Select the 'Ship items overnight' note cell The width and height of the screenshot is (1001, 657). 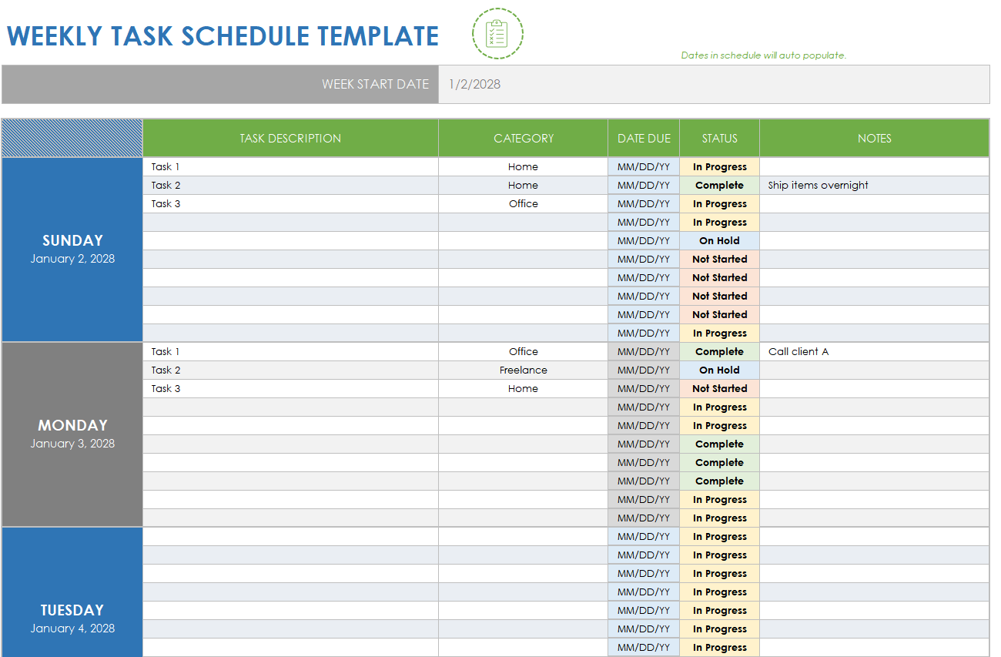click(x=874, y=186)
